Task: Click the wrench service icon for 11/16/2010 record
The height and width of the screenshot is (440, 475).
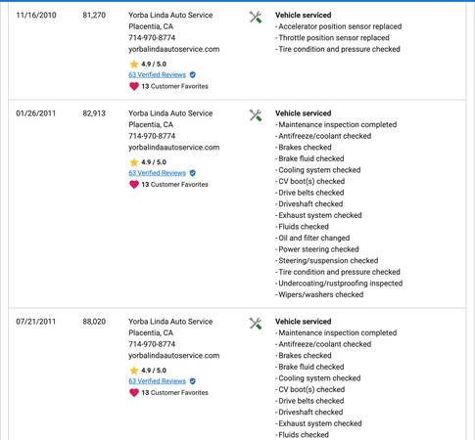Action: click(256, 18)
